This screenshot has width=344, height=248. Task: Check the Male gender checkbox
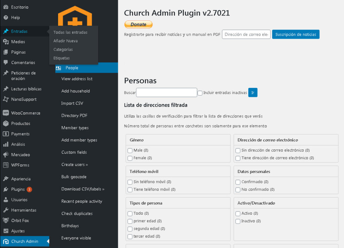[130, 150]
